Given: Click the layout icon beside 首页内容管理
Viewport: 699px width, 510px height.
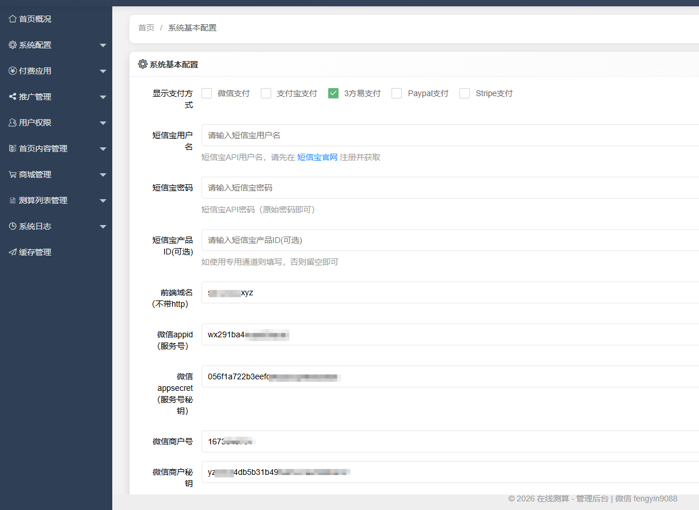Looking at the screenshot, I should click(x=13, y=149).
